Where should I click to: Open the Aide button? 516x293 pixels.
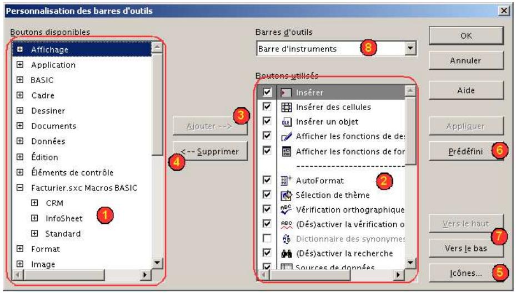[x=466, y=90]
